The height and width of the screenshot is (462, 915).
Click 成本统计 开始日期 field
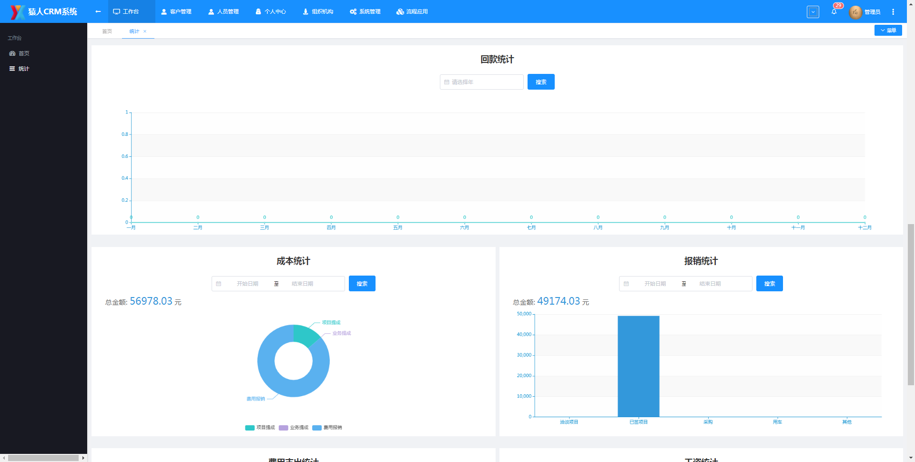[247, 284]
